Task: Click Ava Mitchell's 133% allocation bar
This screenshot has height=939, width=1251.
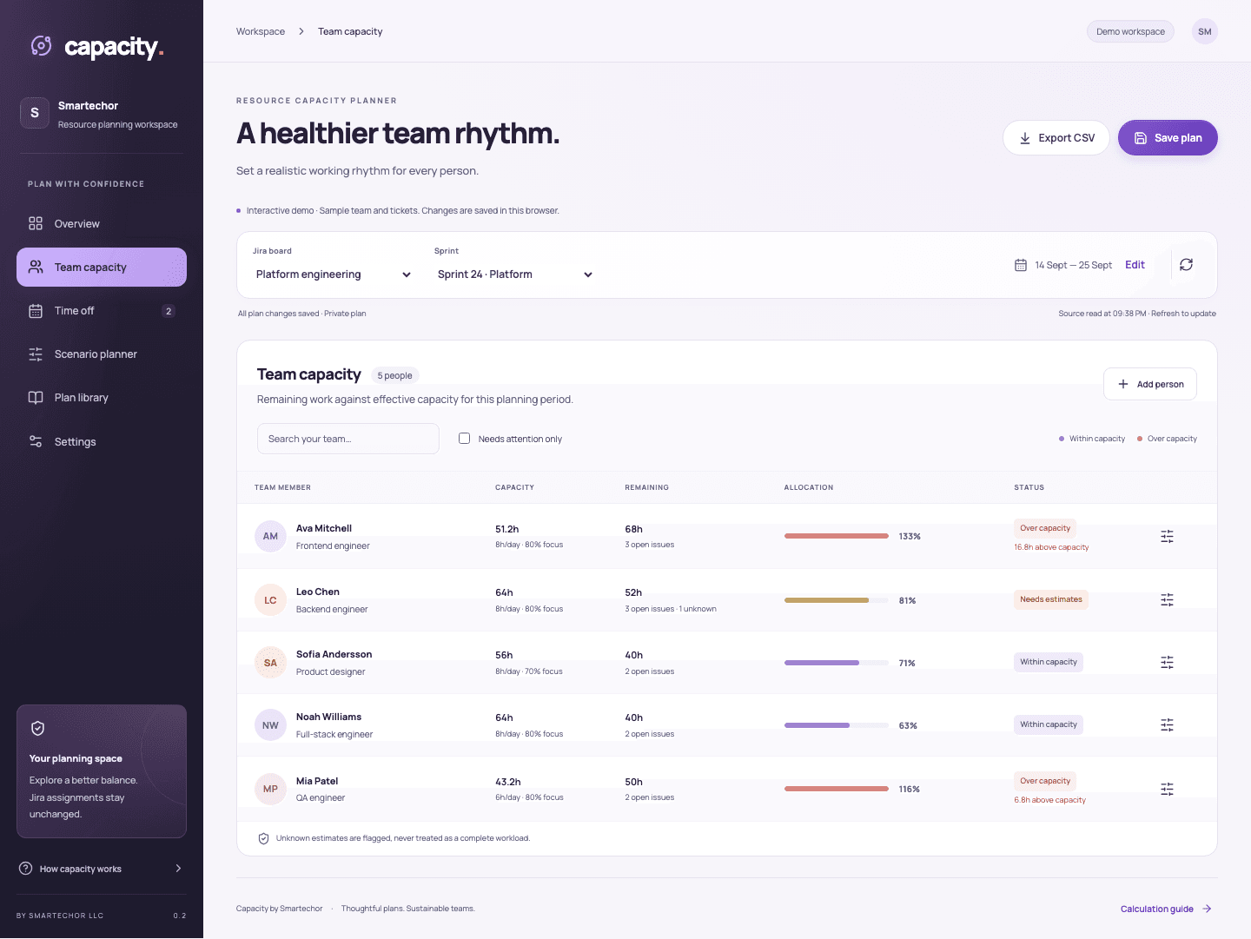Action: [x=837, y=536]
